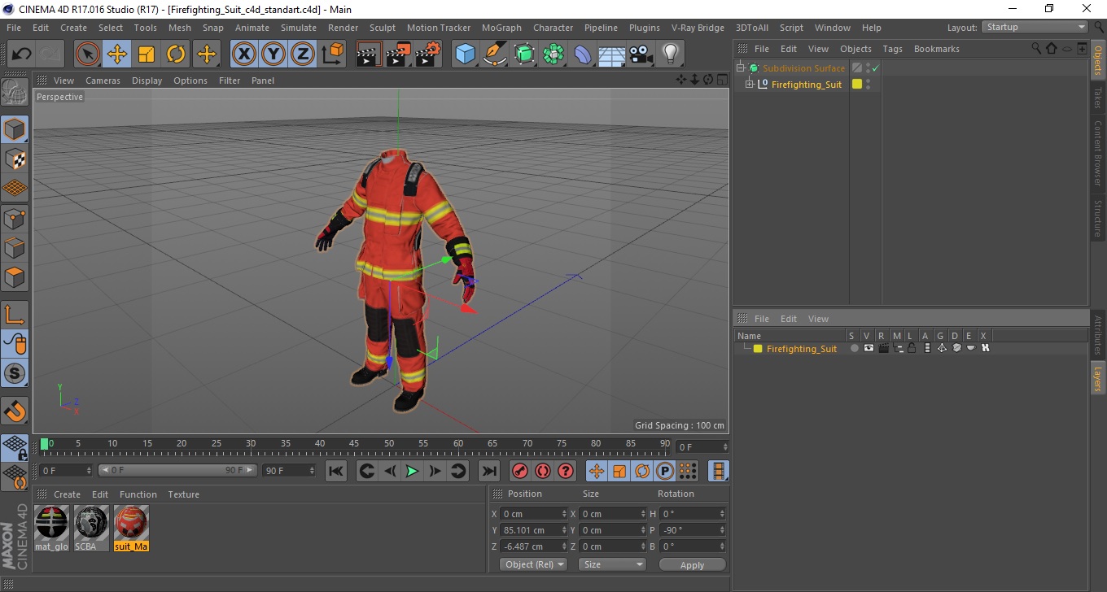Toggle the Z axis lock
This screenshot has width=1107, height=592.
click(303, 54)
